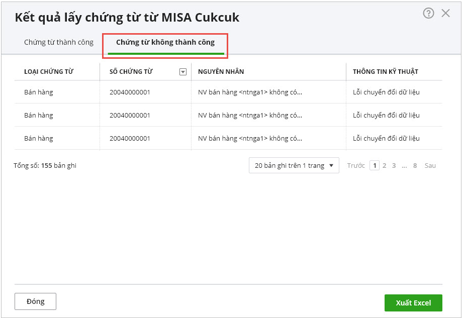Open filter on Số chứng từ column

tap(183, 72)
